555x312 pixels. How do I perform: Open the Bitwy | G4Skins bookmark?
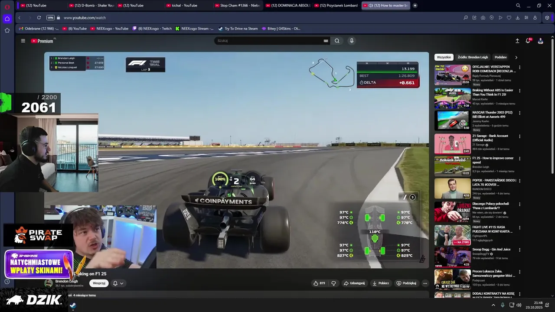[281, 29]
